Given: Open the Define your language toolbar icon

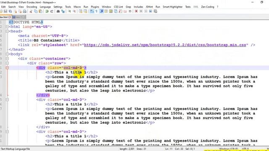Looking at the screenshot, I should pyautogui.click(x=106, y=11).
